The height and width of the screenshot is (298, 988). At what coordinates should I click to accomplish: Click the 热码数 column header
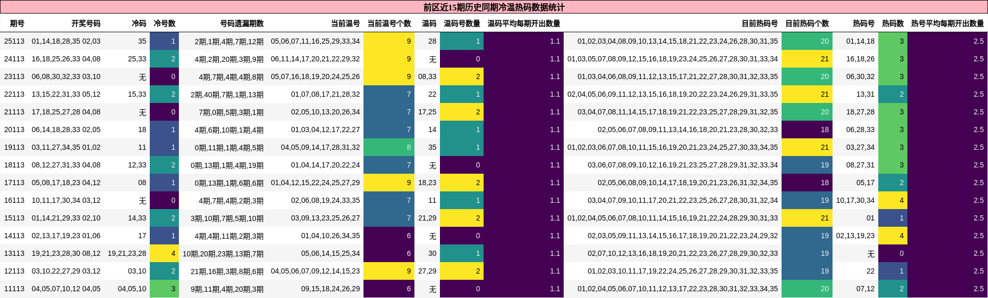[893, 23]
